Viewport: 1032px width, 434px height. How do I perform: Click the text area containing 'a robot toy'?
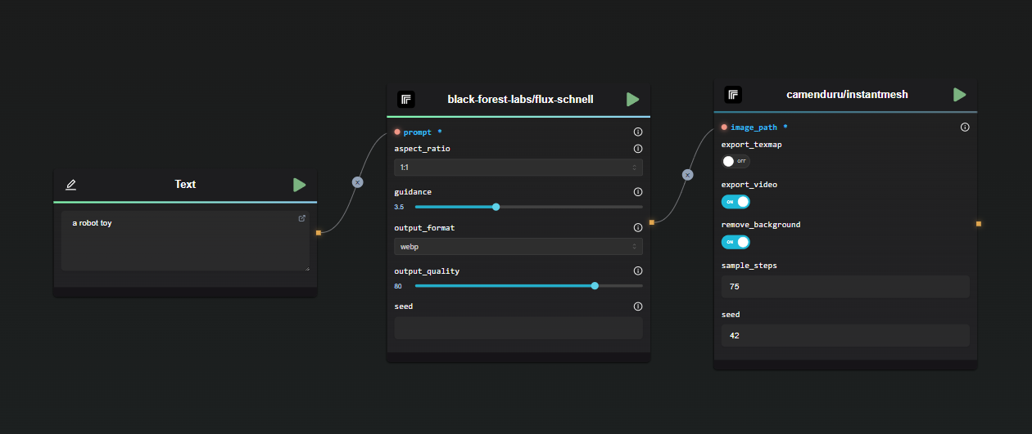point(185,241)
